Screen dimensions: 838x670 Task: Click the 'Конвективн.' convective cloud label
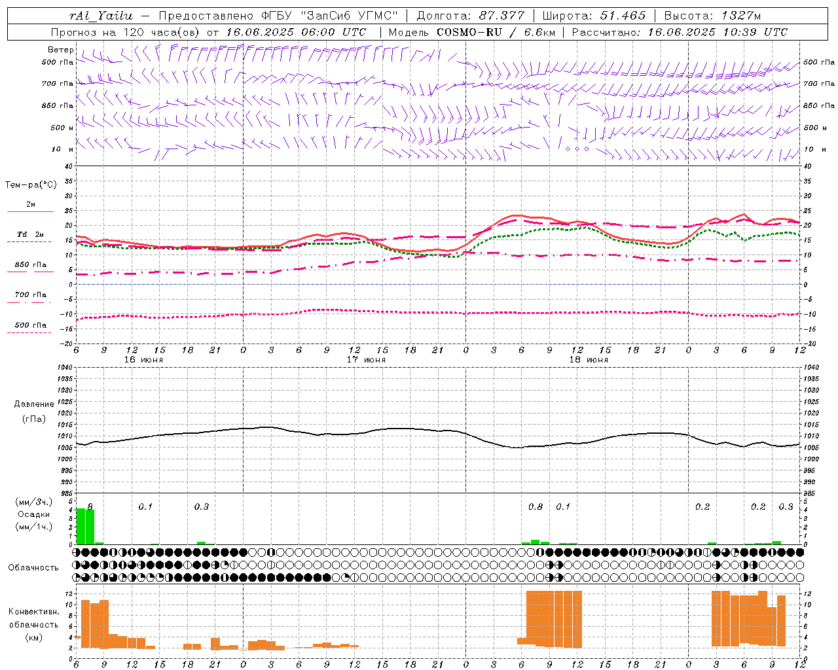33,612
